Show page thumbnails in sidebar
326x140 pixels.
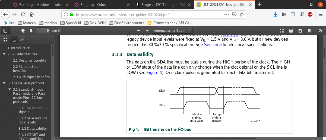pyautogui.click(x=5, y=40)
